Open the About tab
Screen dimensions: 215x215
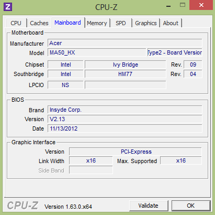pos(171,23)
